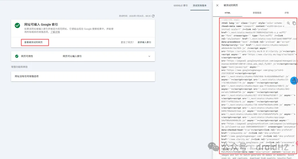Expand the 网页可用性 chevron arrow
This screenshot has width=298, height=159.
click(149, 56)
